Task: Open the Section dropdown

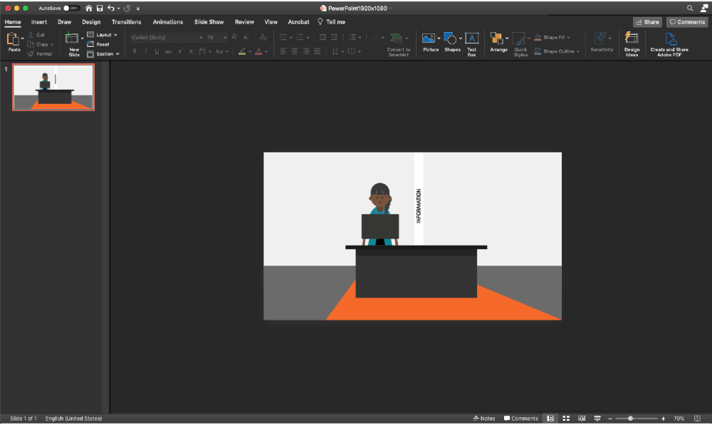Action: pos(103,53)
